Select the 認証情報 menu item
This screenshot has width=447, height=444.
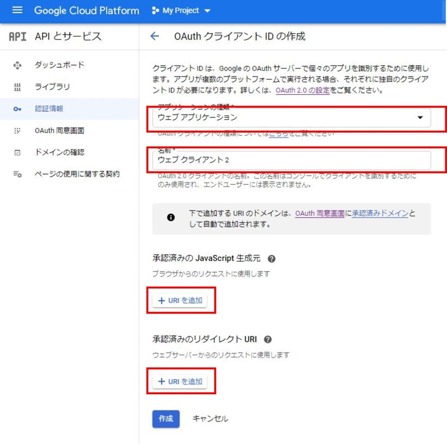69,109
